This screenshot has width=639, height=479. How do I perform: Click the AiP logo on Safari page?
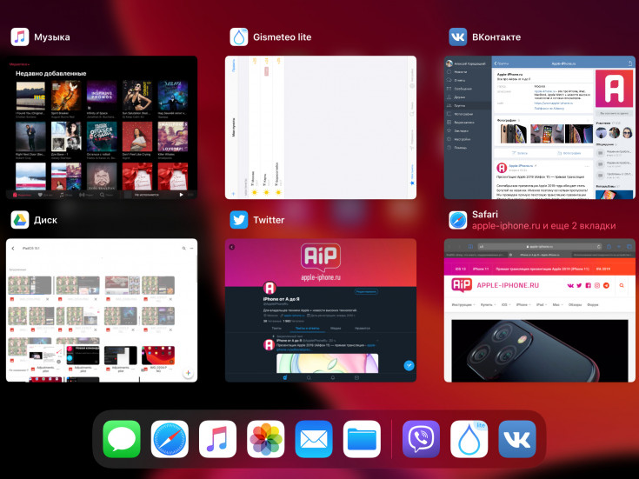tap(462, 285)
